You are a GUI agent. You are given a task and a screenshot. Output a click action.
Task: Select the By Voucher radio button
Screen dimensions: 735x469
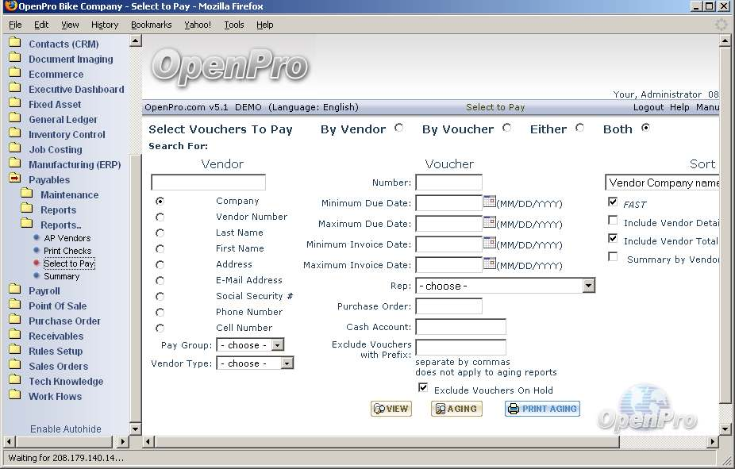pos(506,128)
